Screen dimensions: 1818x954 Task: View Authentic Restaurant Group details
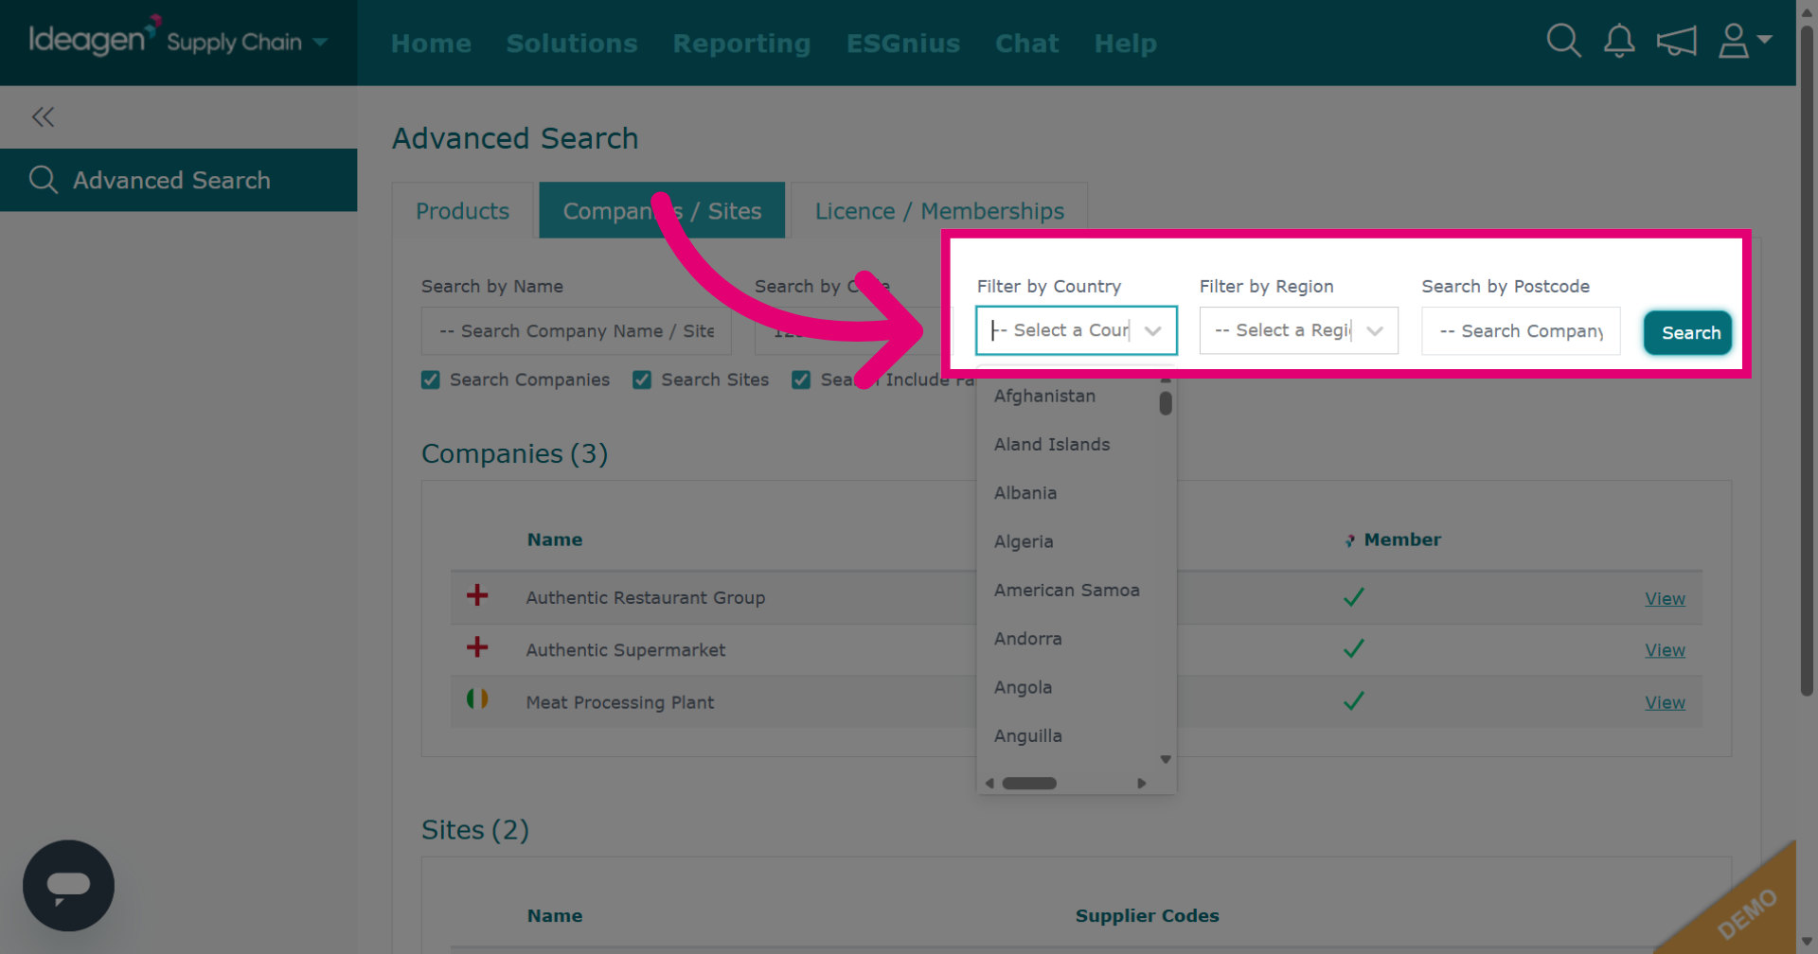click(1665, 598)
